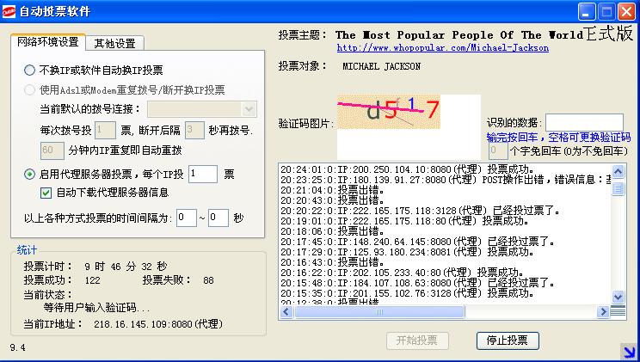Click the app icon in the title bar
The height and width of the screenshot is (362, 640).
pos(9,11)
